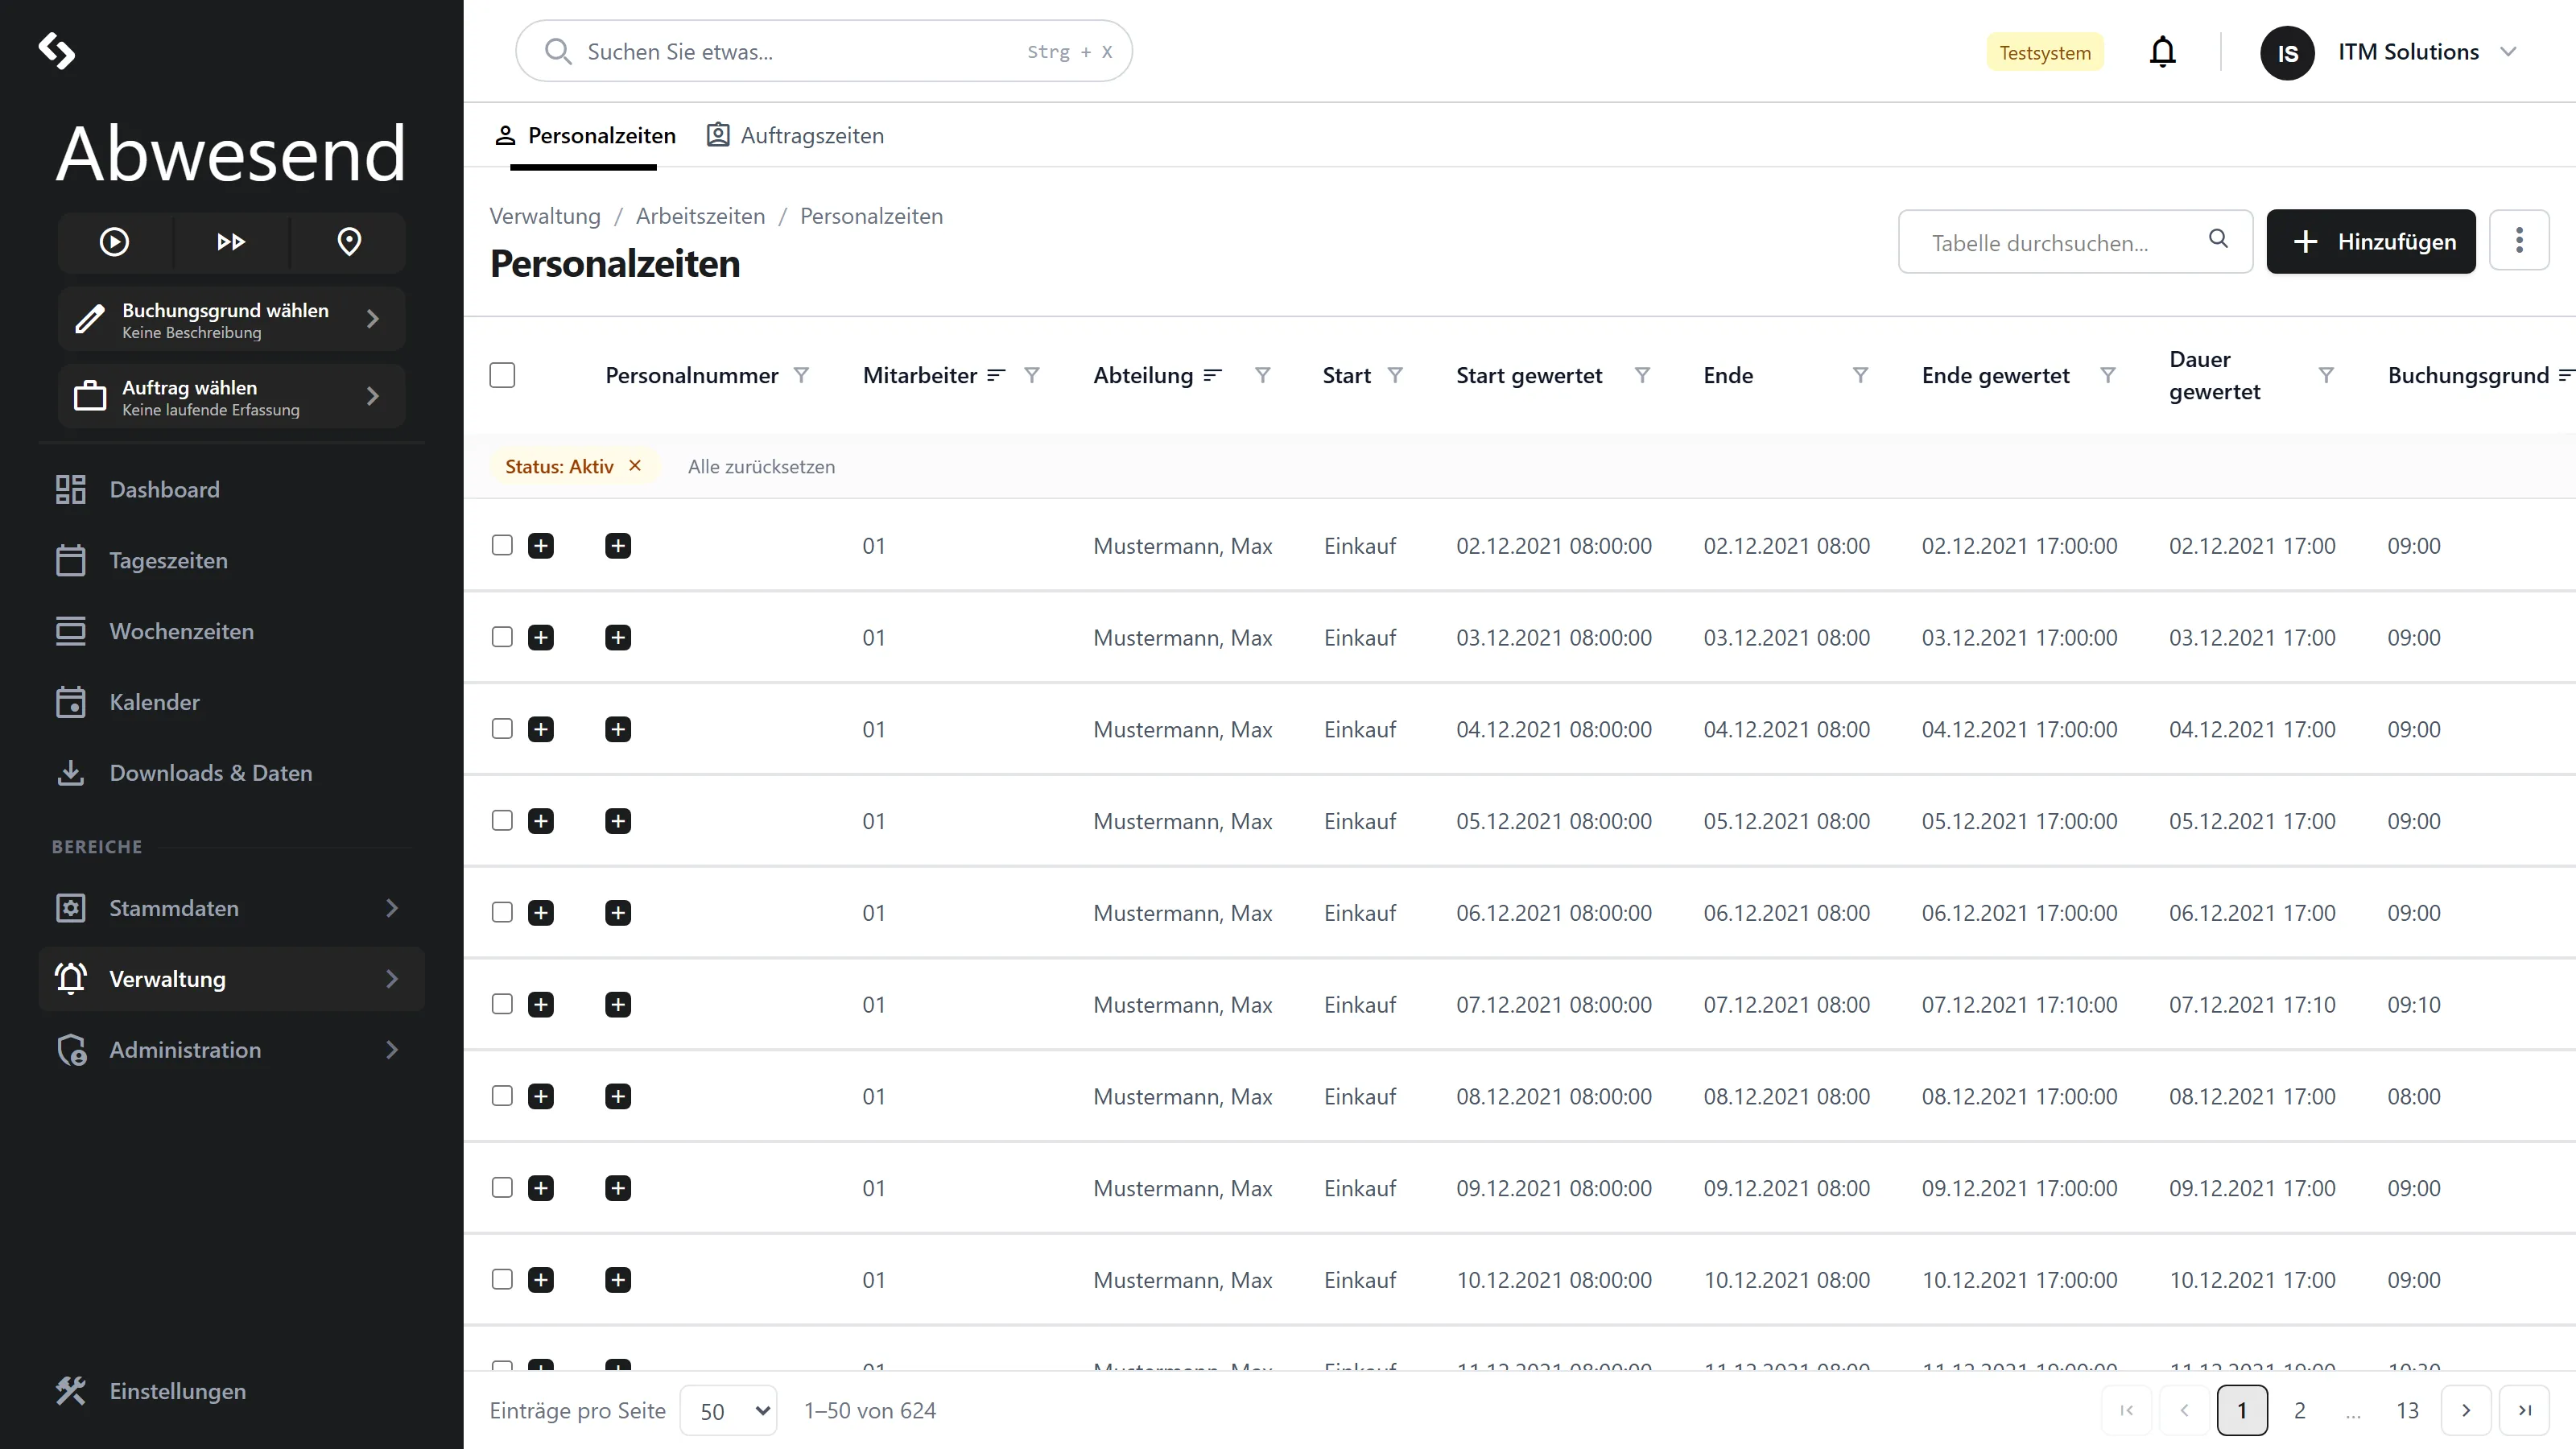This screenshot has width=2576, height=1449.
Task: Click the Hinzufügen button
Action: pos(2370,240)
